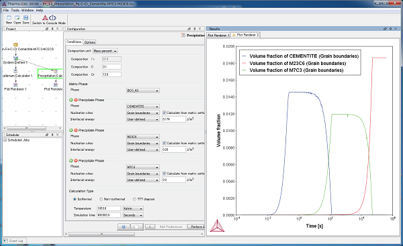The width and height of the screenshot is (403, 246).
Task: Select the Plot Renderer 2 node icon
Action: coord(56,84)
